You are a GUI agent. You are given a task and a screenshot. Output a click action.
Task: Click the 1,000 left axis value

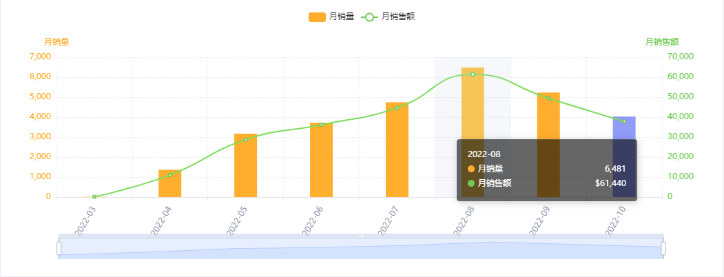point(41,177)
